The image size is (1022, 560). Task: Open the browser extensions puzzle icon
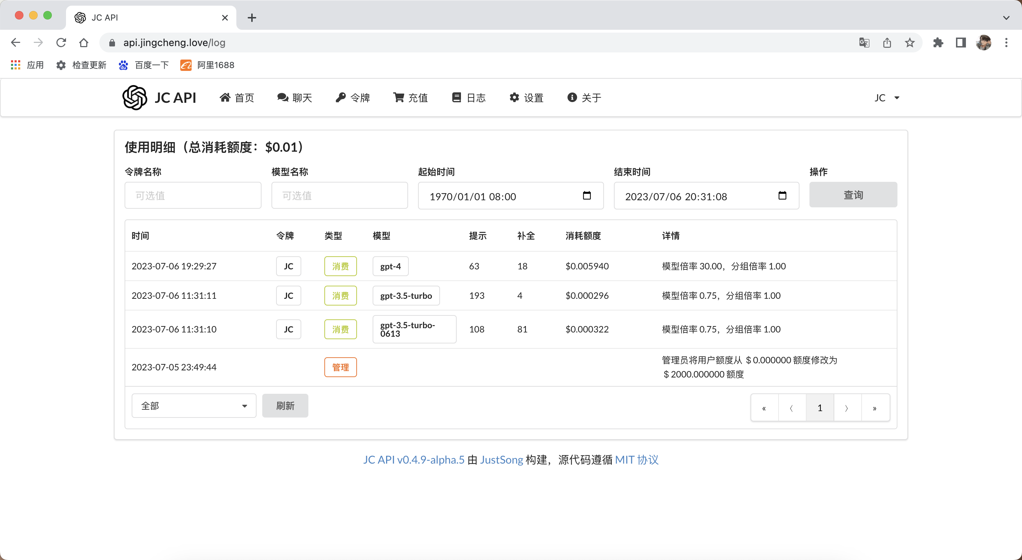tap(938, 43)
